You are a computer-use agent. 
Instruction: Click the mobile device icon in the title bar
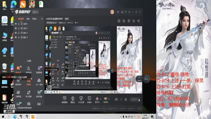[122, 12]
